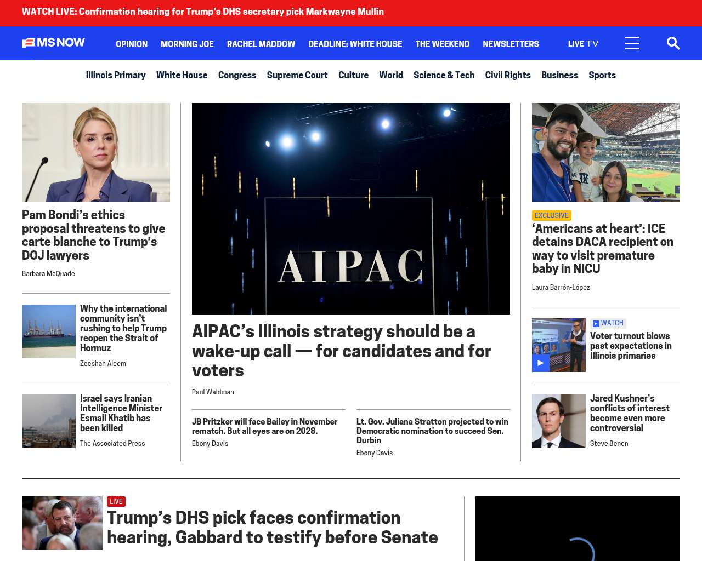The width and height of the screenshot is (702, 561).
Task: Read AIPAC's Illinois strategy headline article
Action: [x=341, y=351]
